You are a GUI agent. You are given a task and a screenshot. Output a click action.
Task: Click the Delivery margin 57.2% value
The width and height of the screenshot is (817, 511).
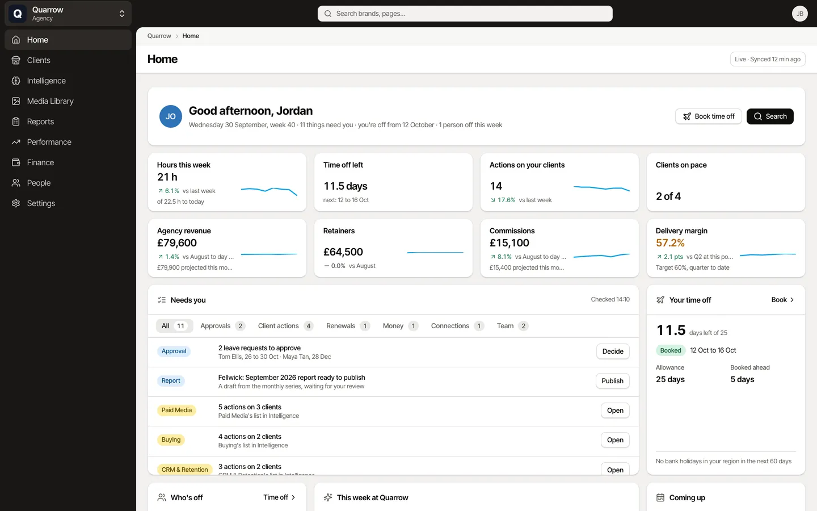click(670, 243)
